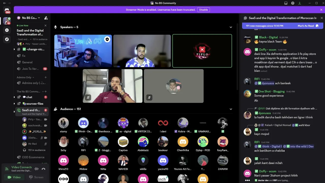The image size is (325, 183).
Task: Collapse the Speakers section
Action: click(231, 27)
